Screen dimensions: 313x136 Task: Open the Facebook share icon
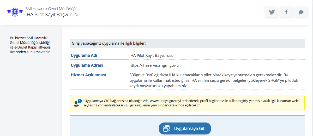(286, 12)
